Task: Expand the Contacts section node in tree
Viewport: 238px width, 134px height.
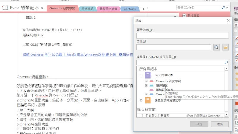Action: (146, 94)
